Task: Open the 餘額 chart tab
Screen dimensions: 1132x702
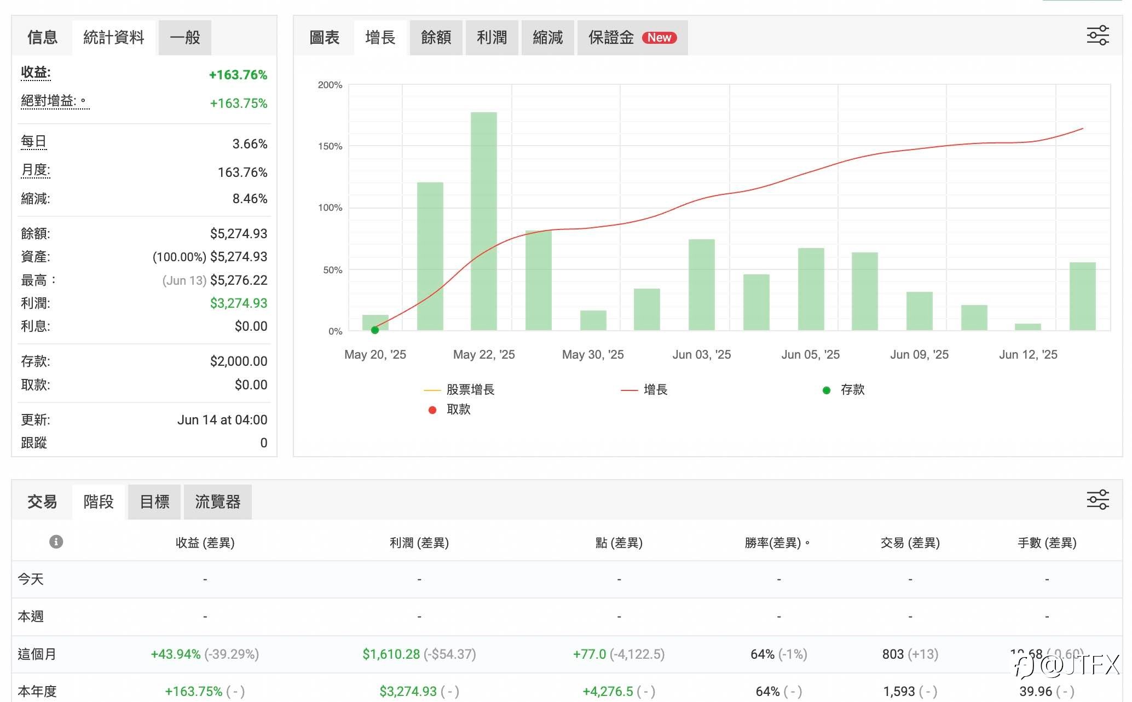Action: (436, 38)
